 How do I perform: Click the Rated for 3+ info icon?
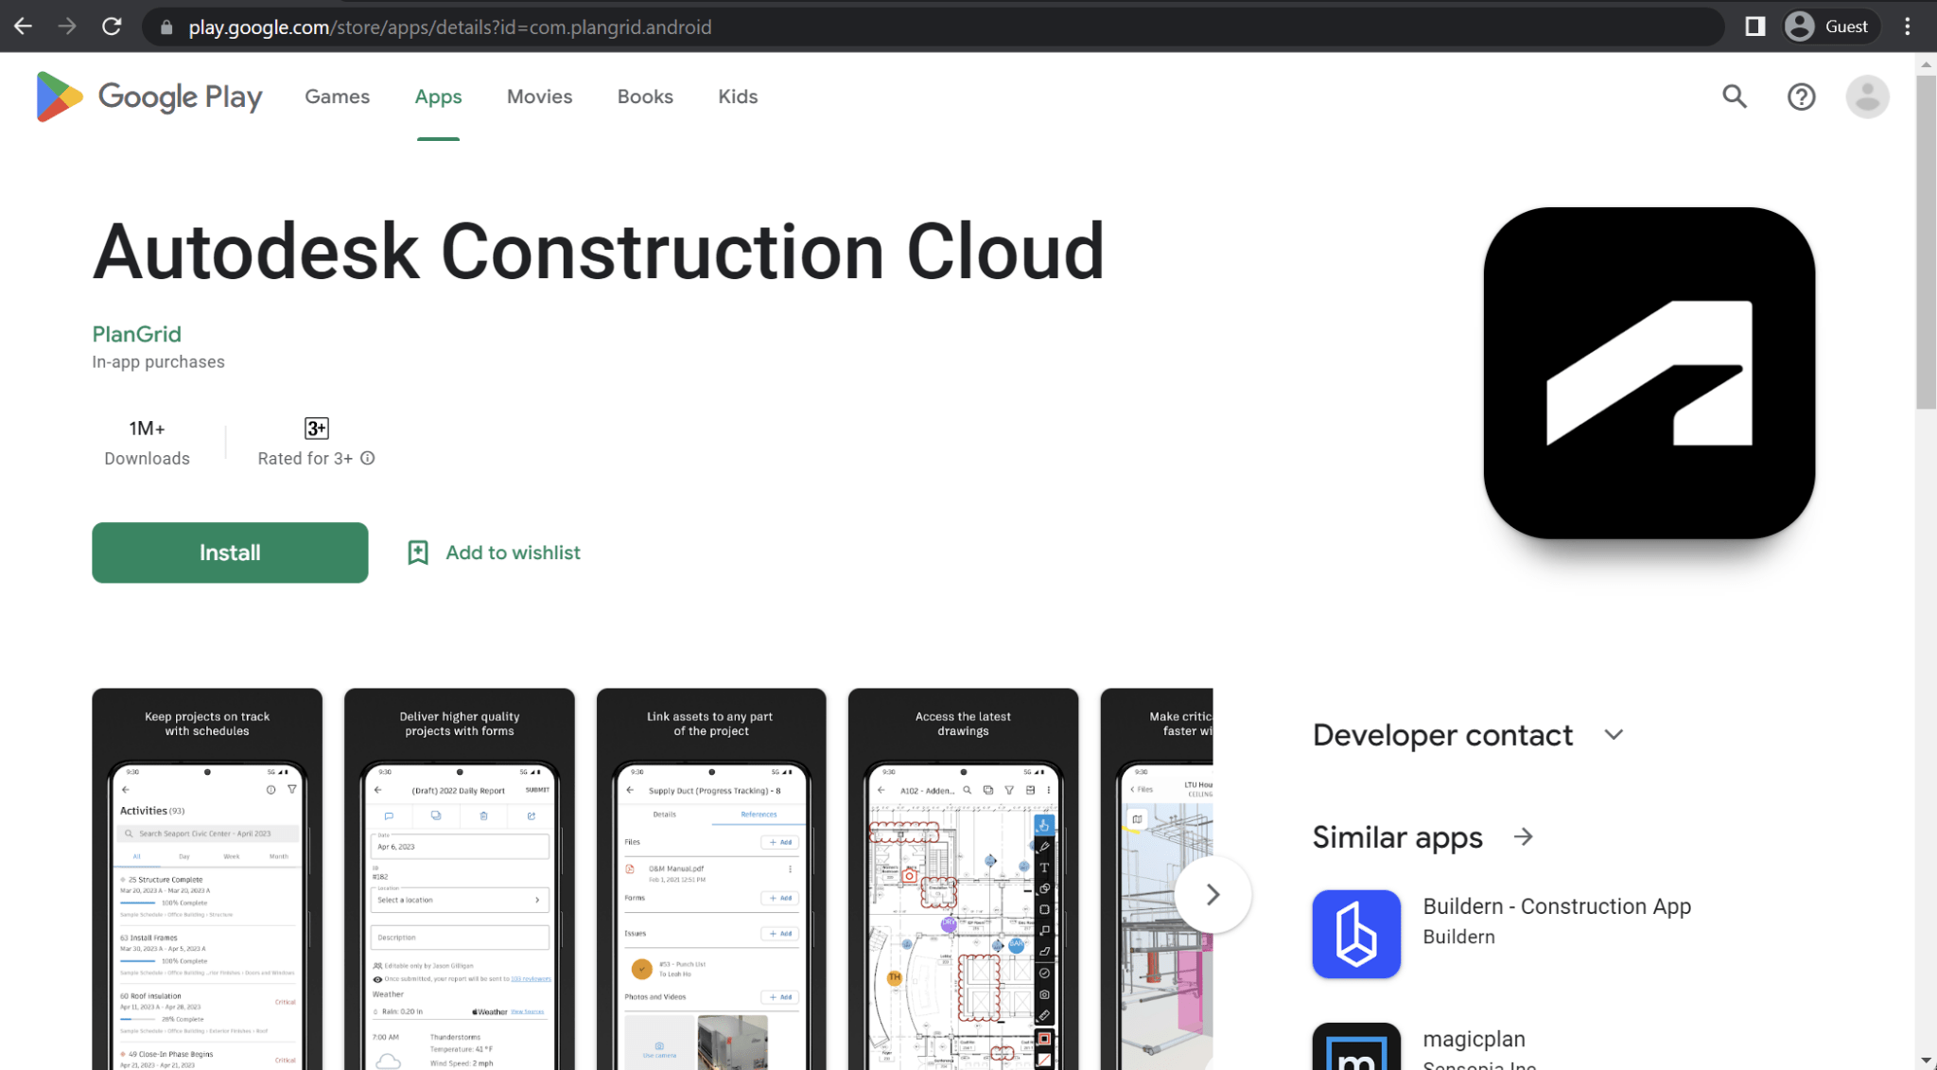367,459
